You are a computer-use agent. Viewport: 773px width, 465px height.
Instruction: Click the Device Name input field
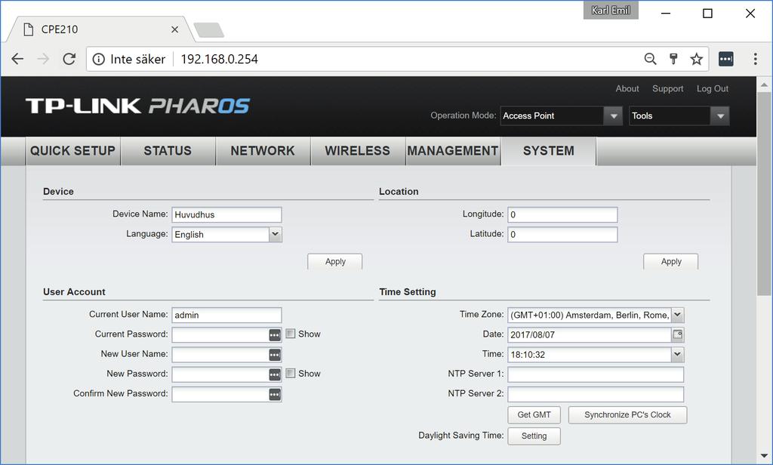[x=226, y=215]
